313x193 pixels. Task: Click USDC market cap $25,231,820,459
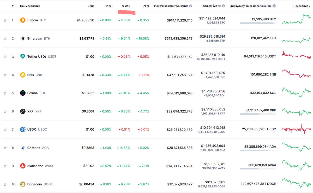tap(180, 130)
